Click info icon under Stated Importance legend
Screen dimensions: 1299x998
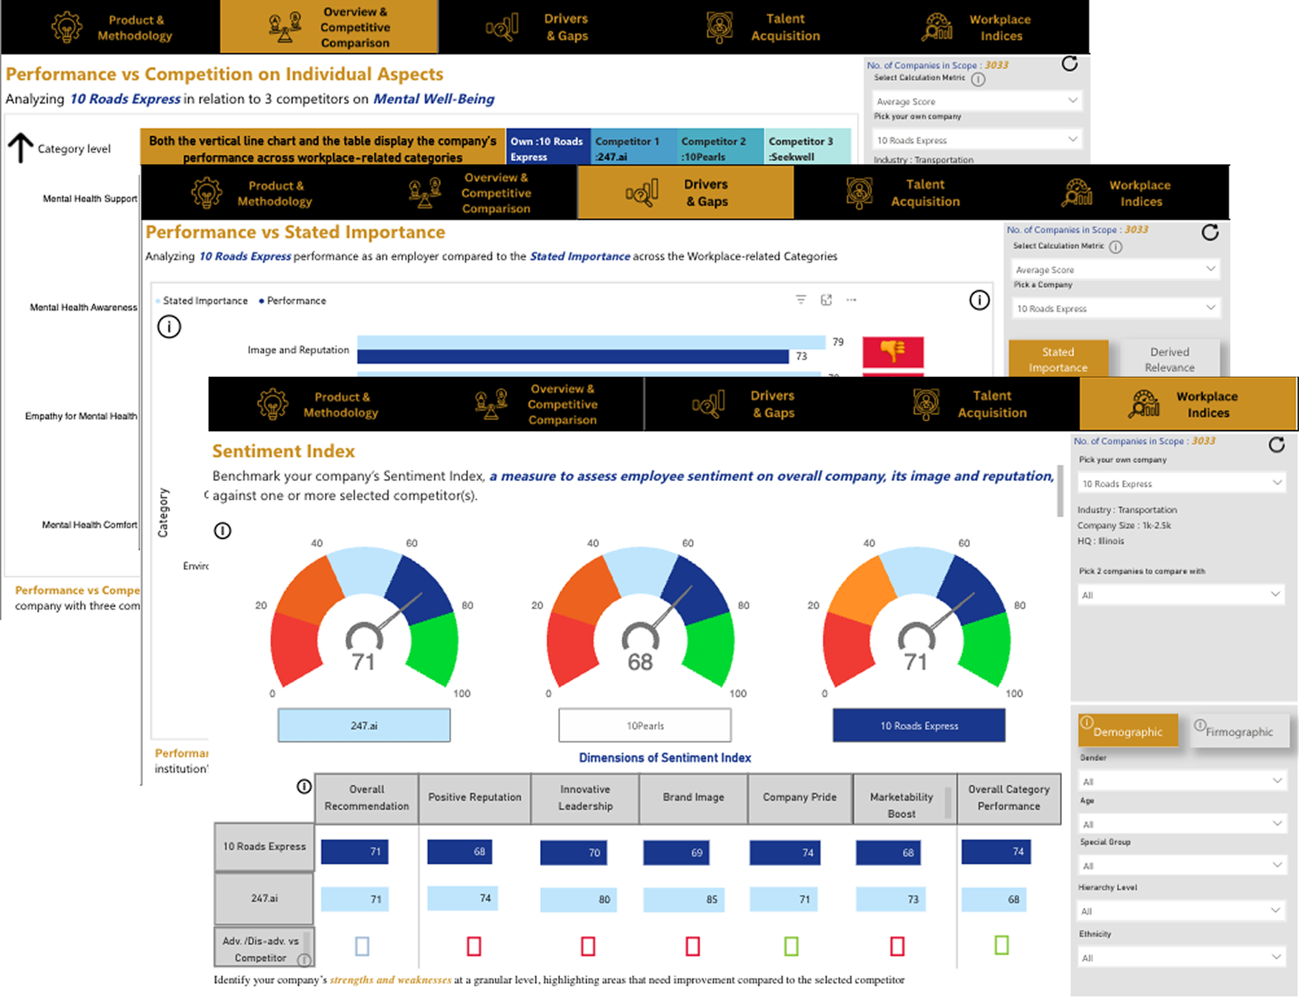[169, 326]
